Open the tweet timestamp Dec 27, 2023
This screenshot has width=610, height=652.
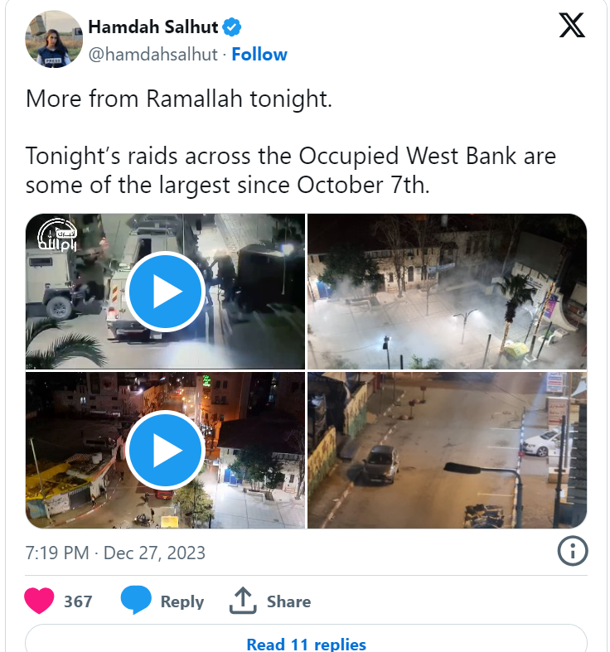(115, 553)
